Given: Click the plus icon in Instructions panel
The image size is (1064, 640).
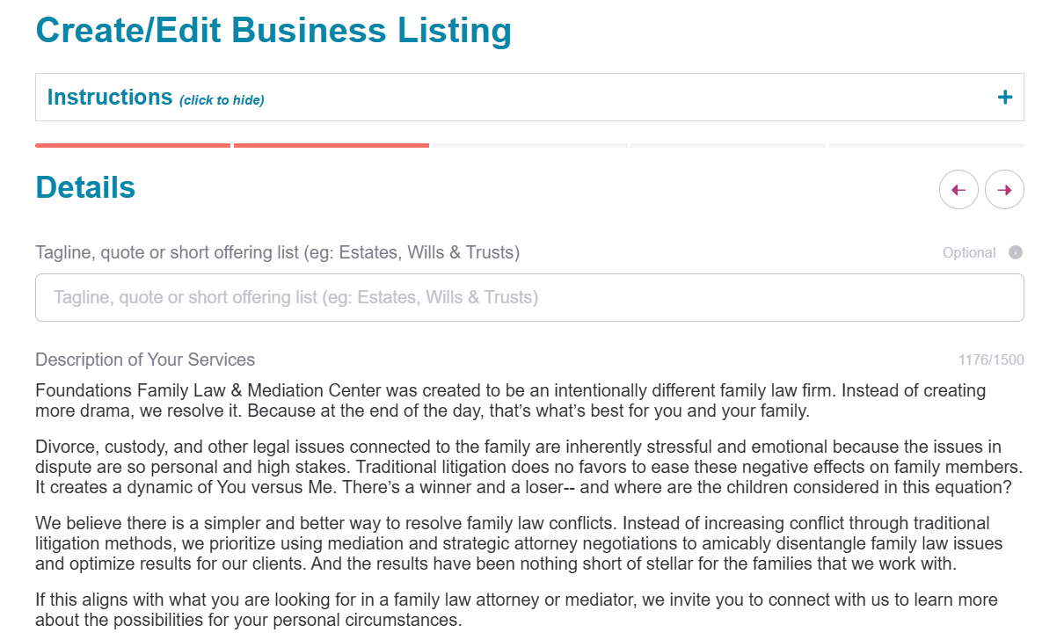Looking at the screenshot, I should click(x=1005, y=97).
